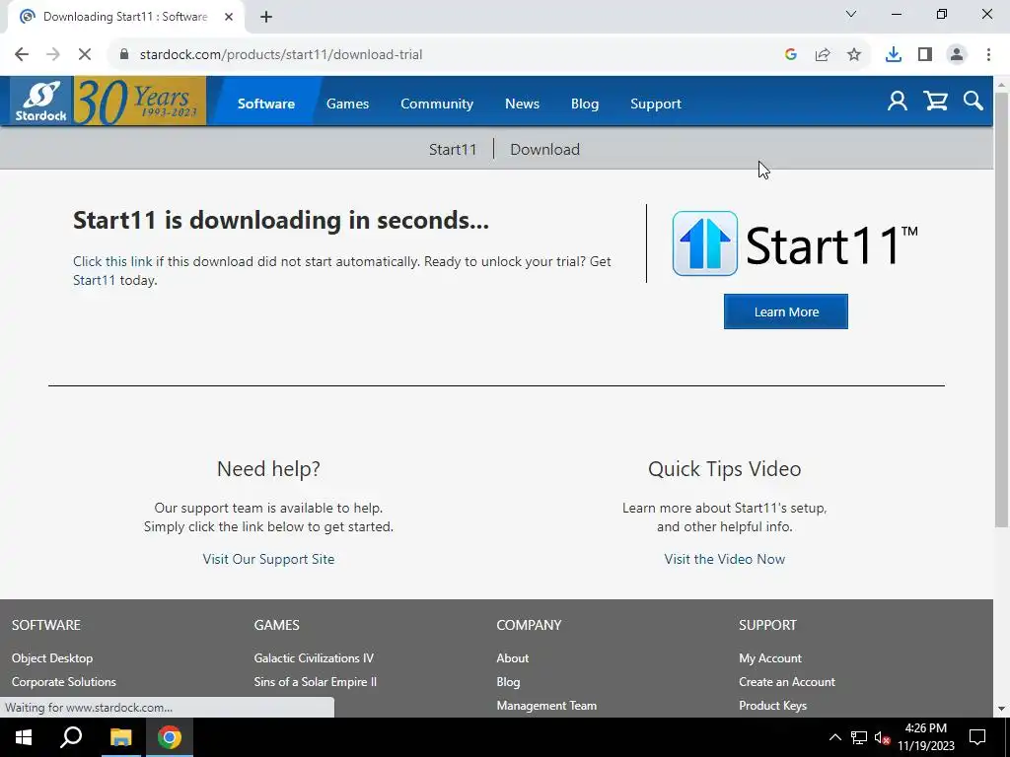Open the Blog nav item

point(585,103)
